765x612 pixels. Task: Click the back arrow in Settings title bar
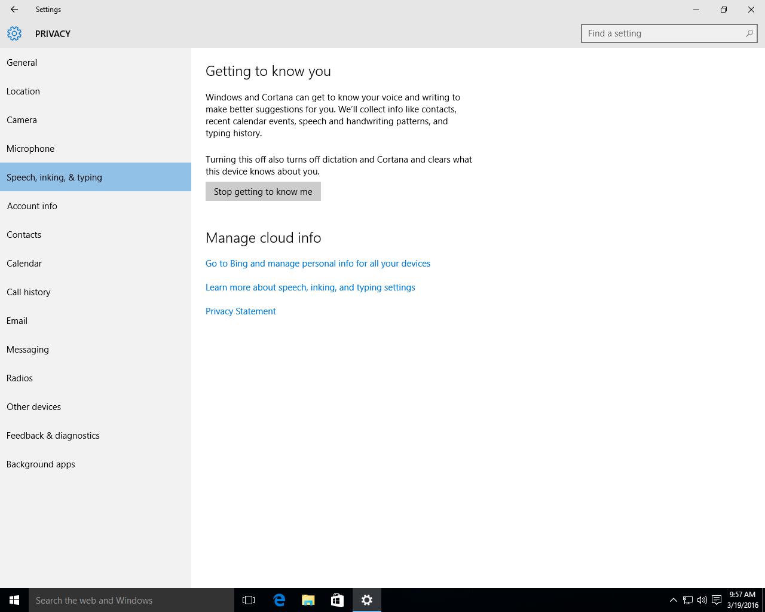(x=14, y=10)
